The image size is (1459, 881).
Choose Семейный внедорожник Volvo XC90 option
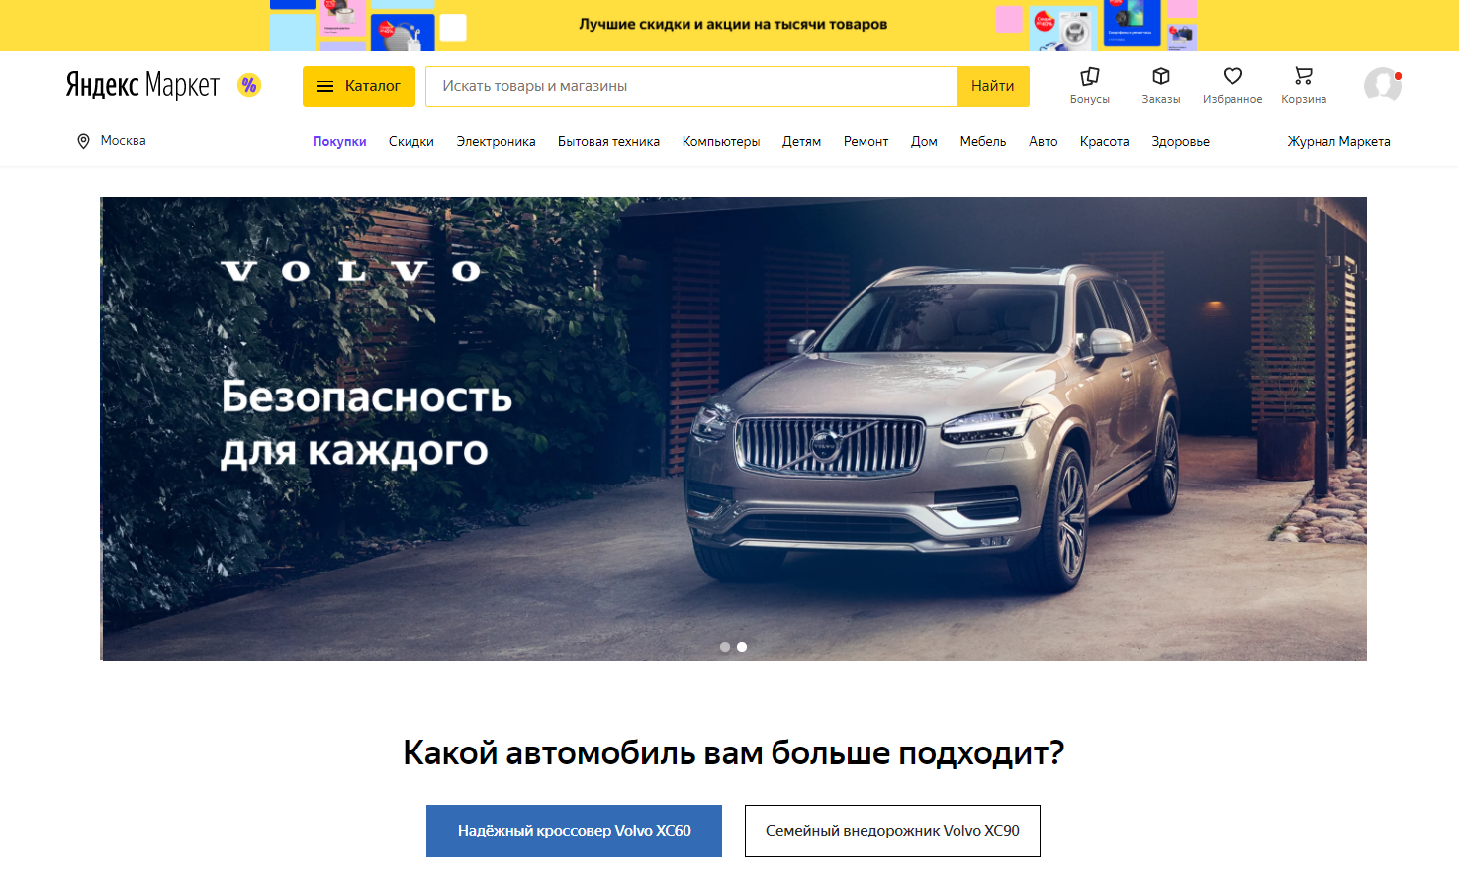[x=892, y=831]
